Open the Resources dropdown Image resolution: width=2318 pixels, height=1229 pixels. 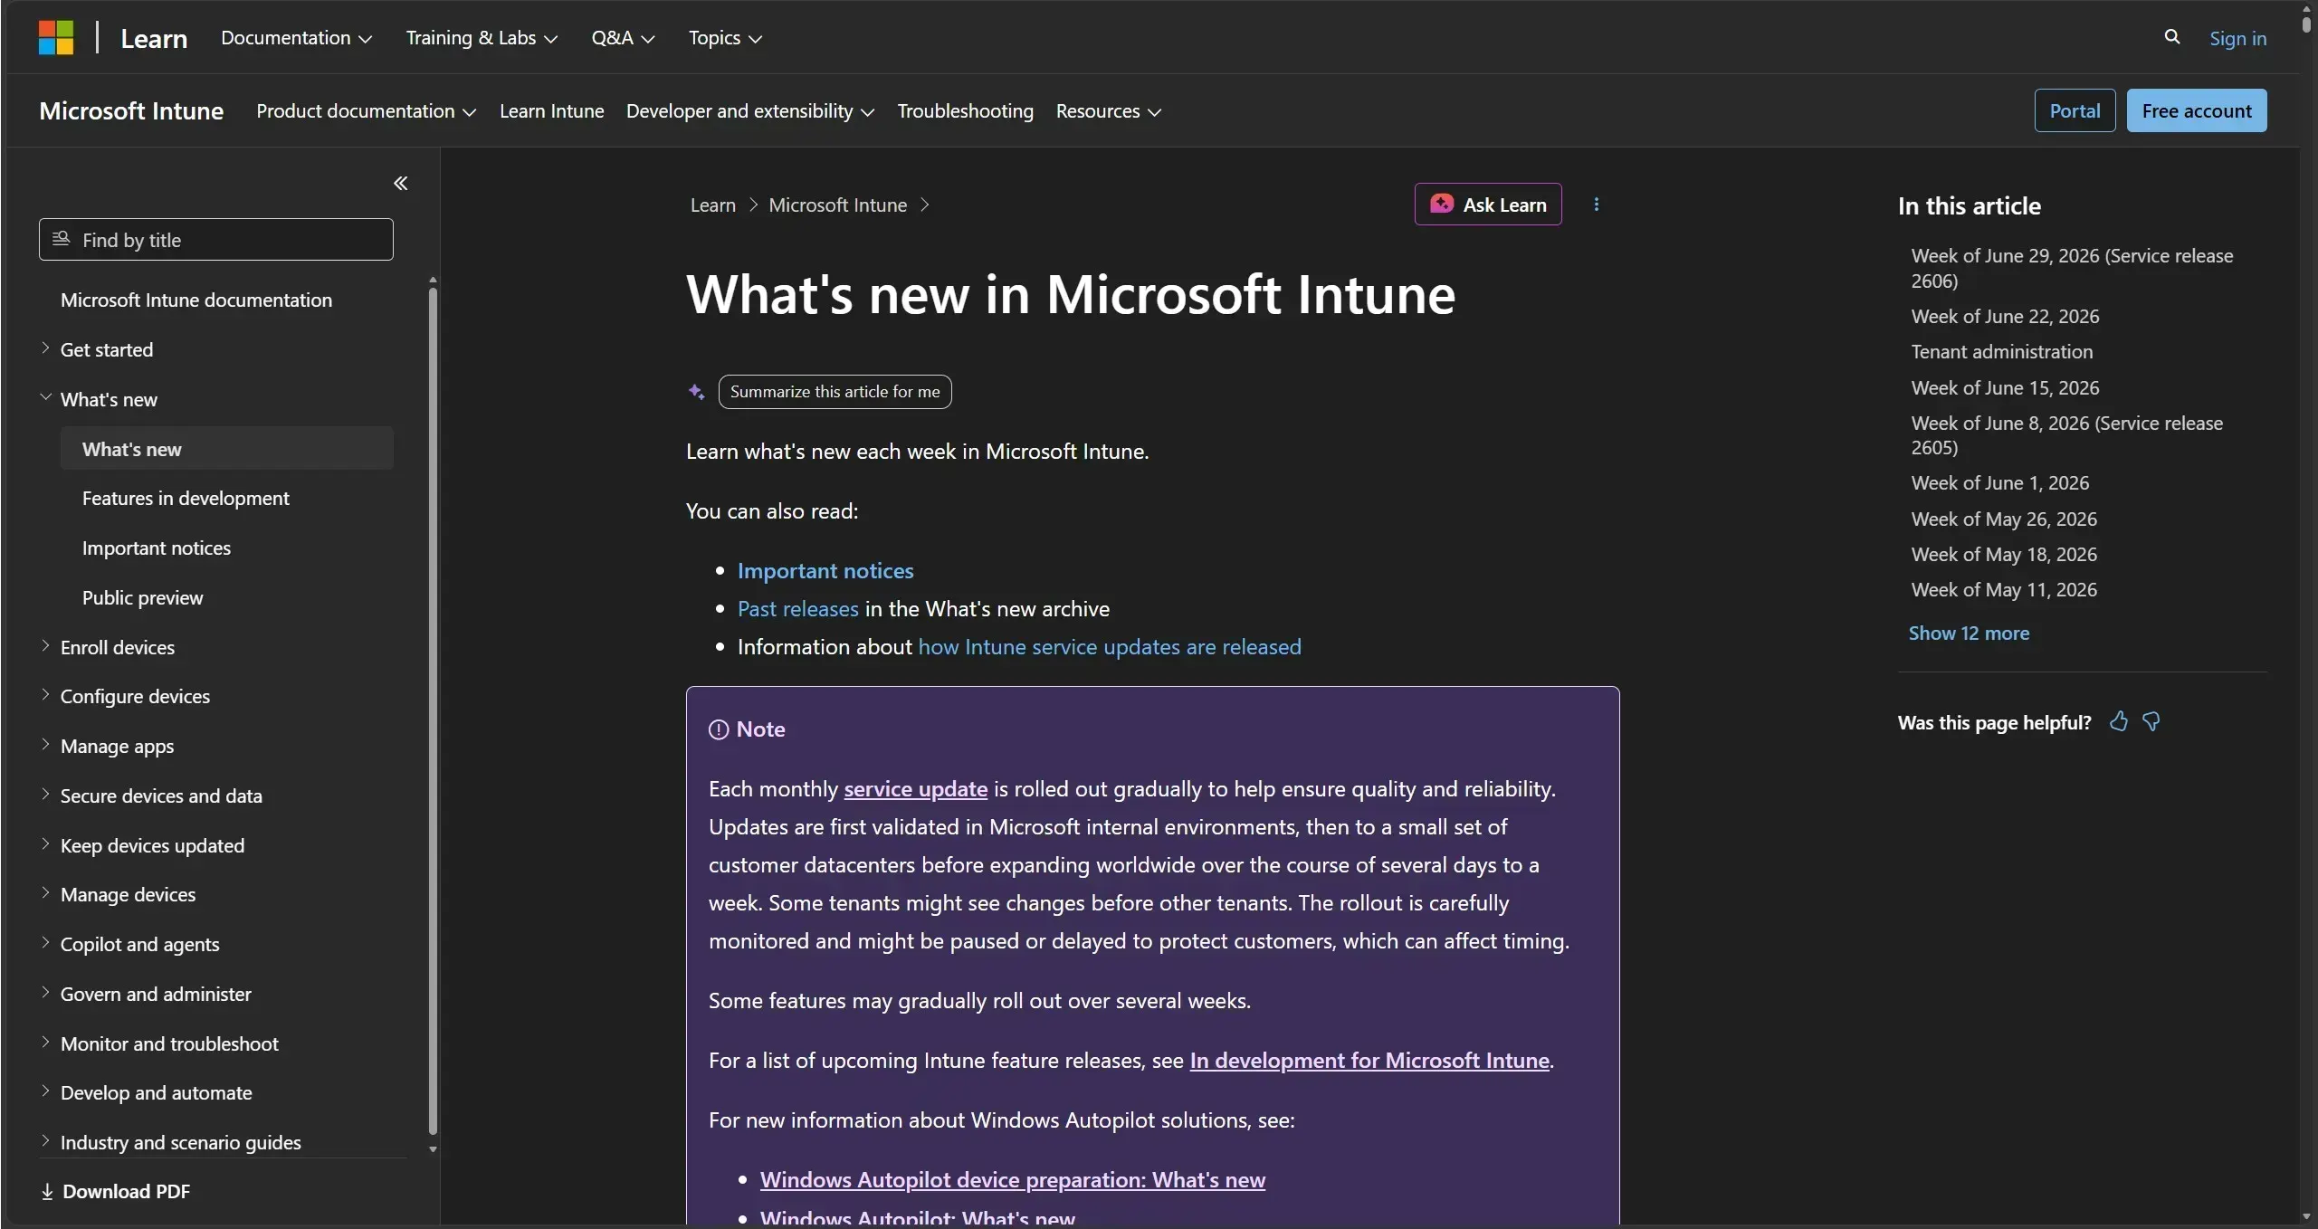pyautogui.click(x=1109, y=111)
